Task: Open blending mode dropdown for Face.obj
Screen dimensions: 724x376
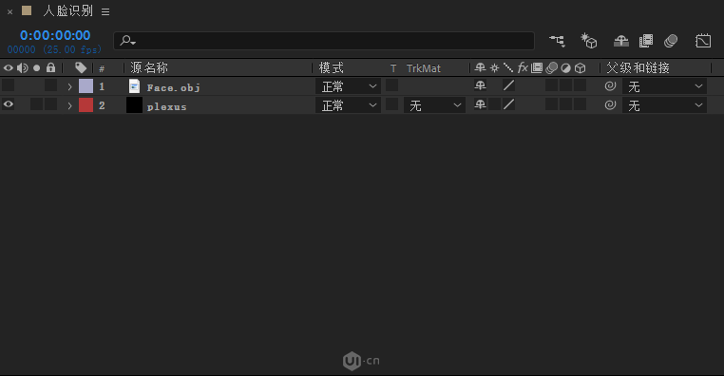Action: click(x=348, y=86)
